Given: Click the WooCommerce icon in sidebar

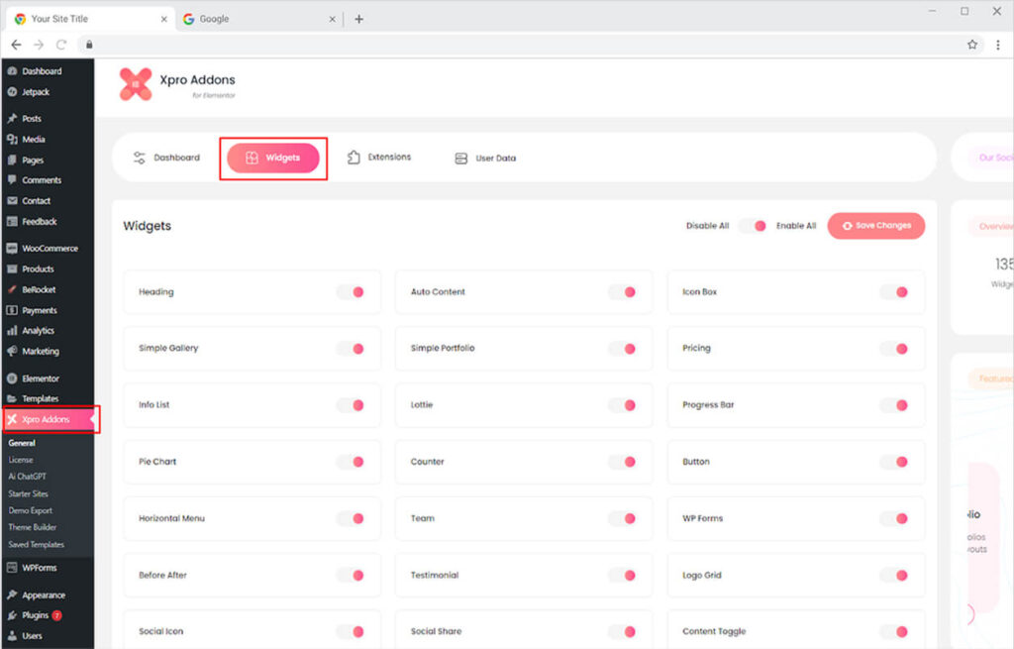Looking at the screenshot, I should click(12, 248).
